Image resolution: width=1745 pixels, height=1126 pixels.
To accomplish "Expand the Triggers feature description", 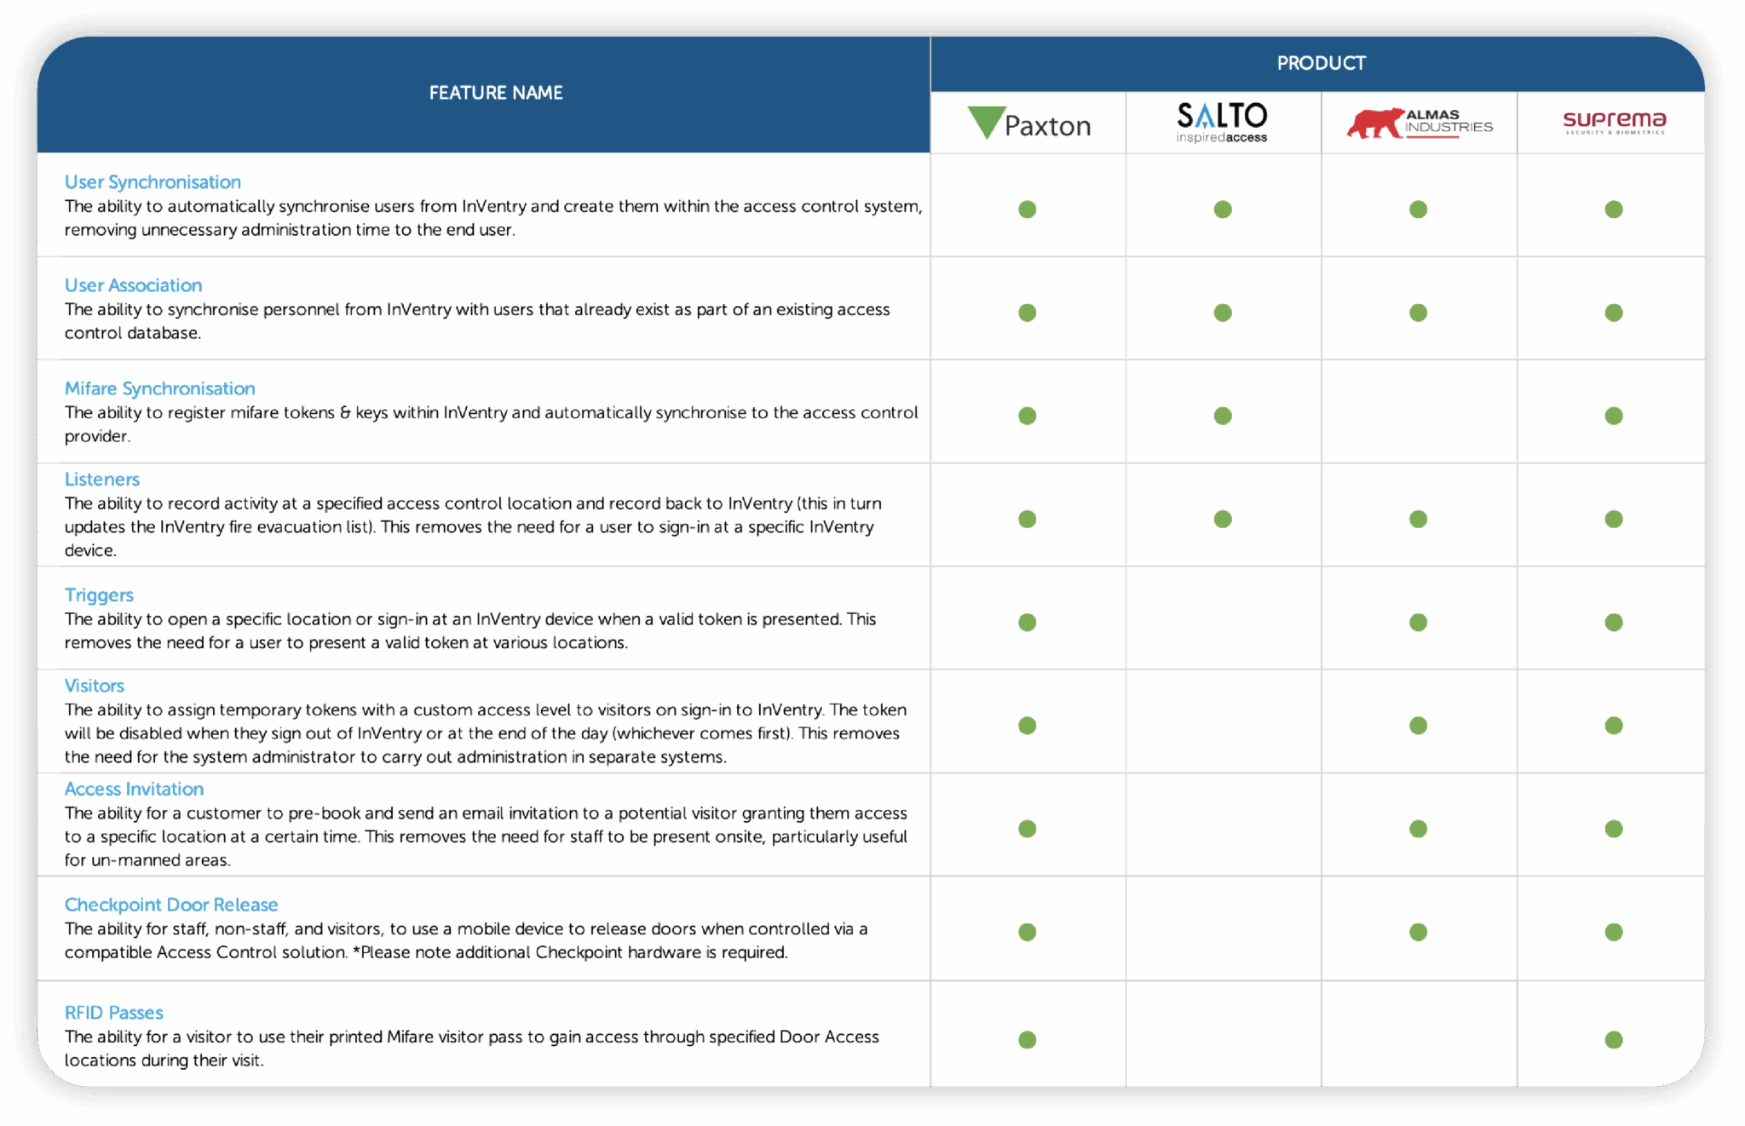I will [99, 595].
